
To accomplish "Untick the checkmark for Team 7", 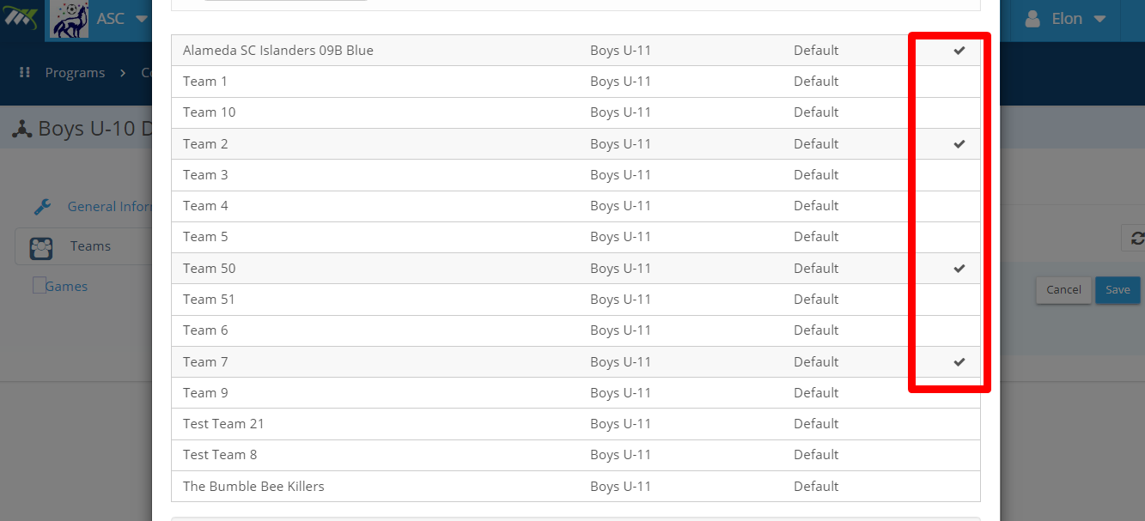I will (959, 362).
